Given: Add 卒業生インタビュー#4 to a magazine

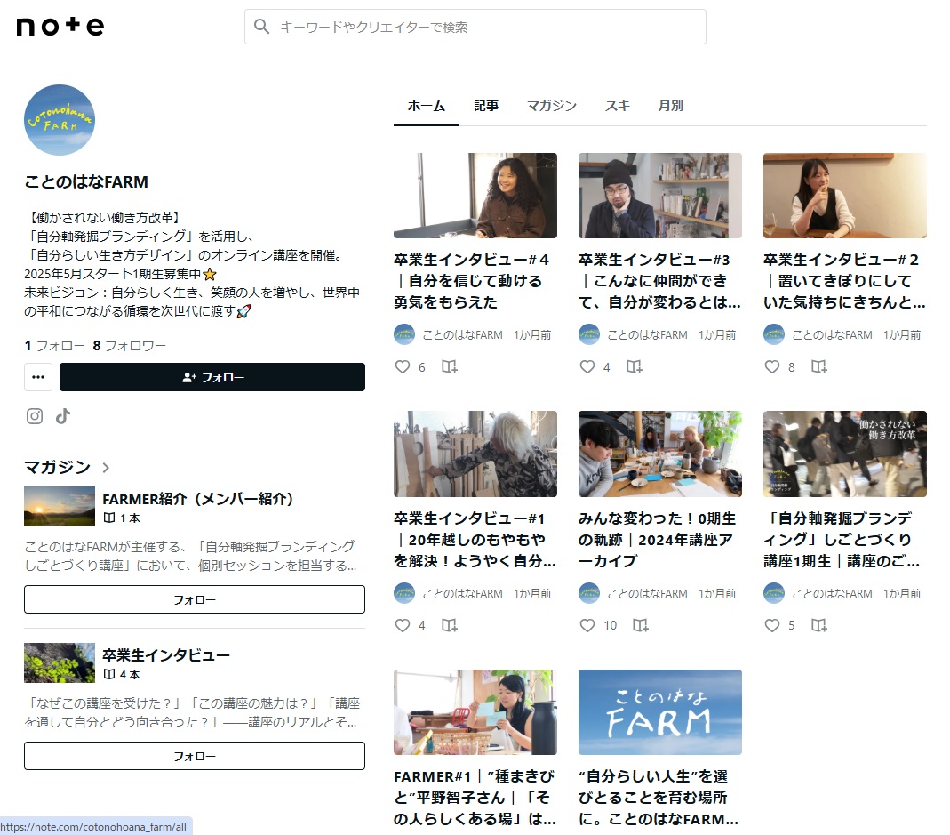Looking at the screenshot, I should (x=450, y=367).
